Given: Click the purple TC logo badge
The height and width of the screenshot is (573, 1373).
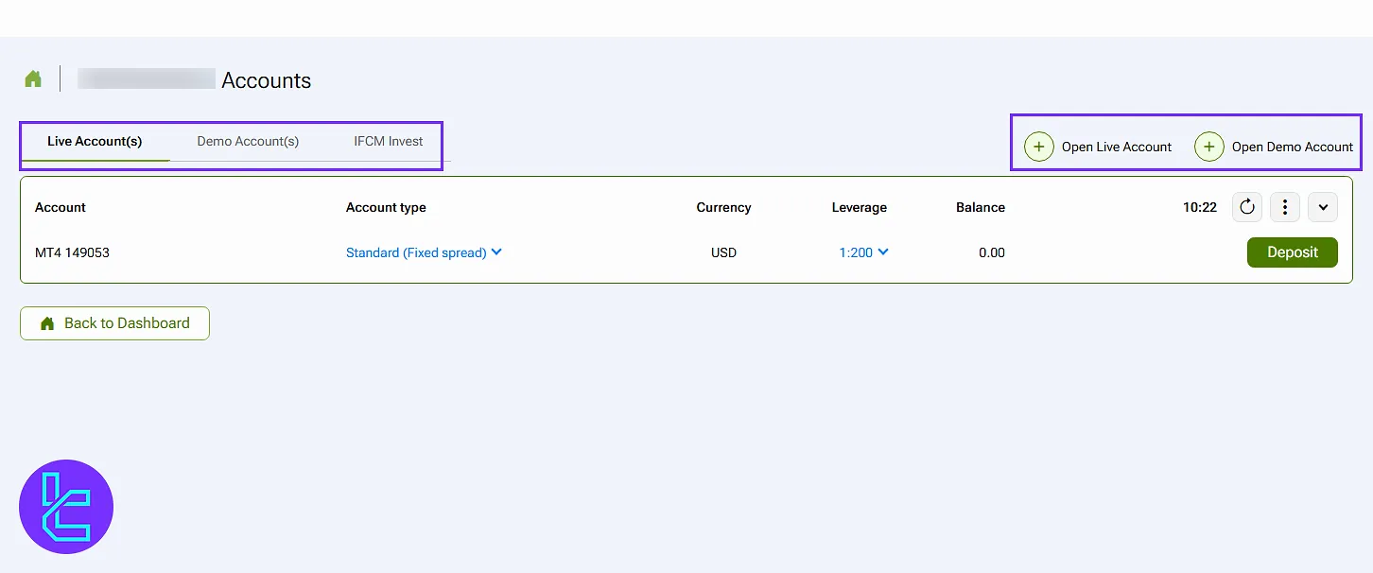Looking at the screenshot, I should [x=66, y=507].
